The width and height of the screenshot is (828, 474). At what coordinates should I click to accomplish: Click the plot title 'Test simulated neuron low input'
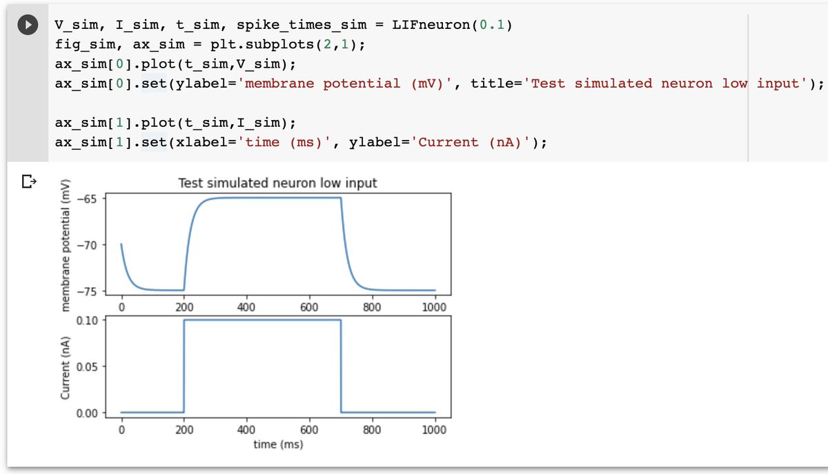coord(278,183)
